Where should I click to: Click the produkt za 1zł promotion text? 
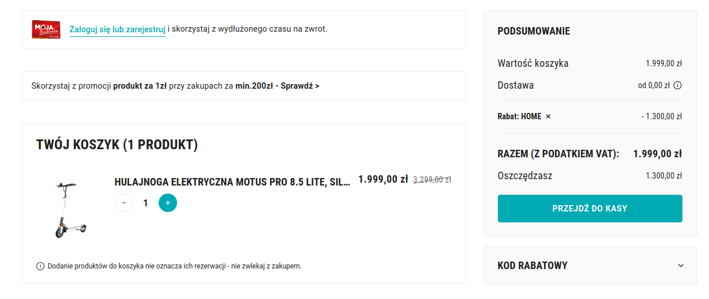pyautogui.click(x=140, y=86)
